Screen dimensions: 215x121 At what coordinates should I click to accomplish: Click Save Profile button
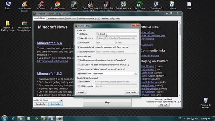coord(131,92)
